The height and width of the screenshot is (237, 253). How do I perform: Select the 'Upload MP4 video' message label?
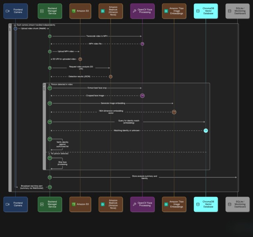pos(66,52)
